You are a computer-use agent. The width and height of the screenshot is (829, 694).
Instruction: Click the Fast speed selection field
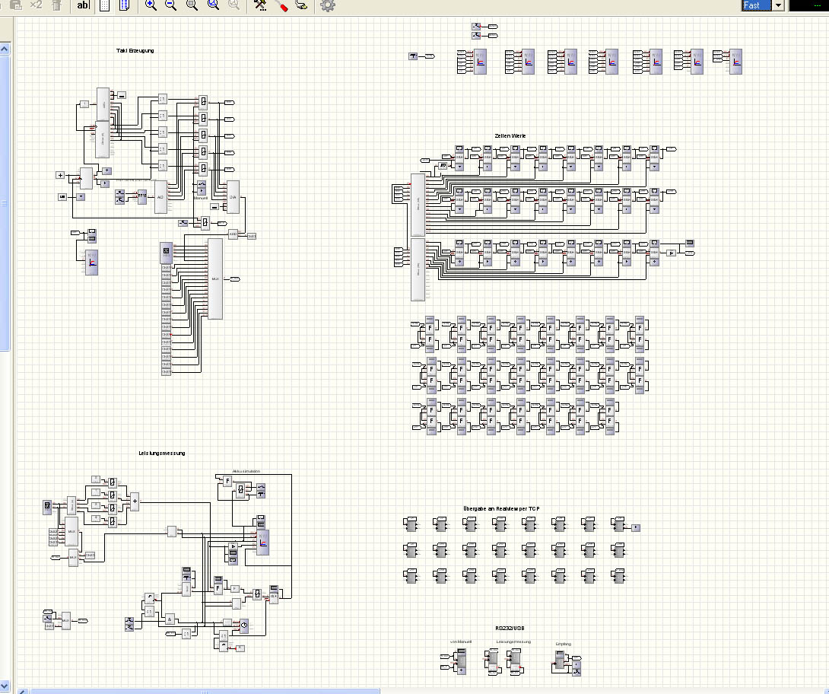click(x=757, y=5)
